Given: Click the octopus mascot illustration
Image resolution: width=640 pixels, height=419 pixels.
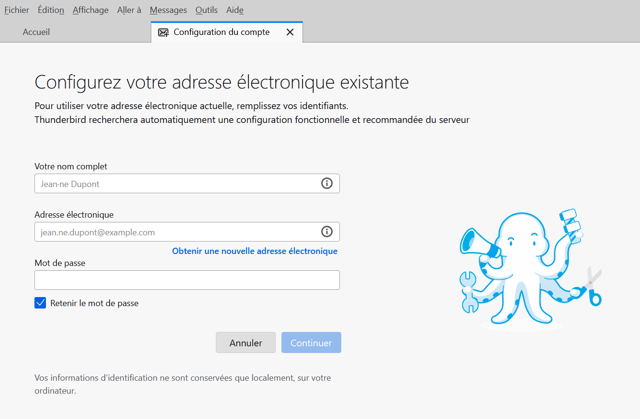Looking at the screenshot, I should (527, 268).
